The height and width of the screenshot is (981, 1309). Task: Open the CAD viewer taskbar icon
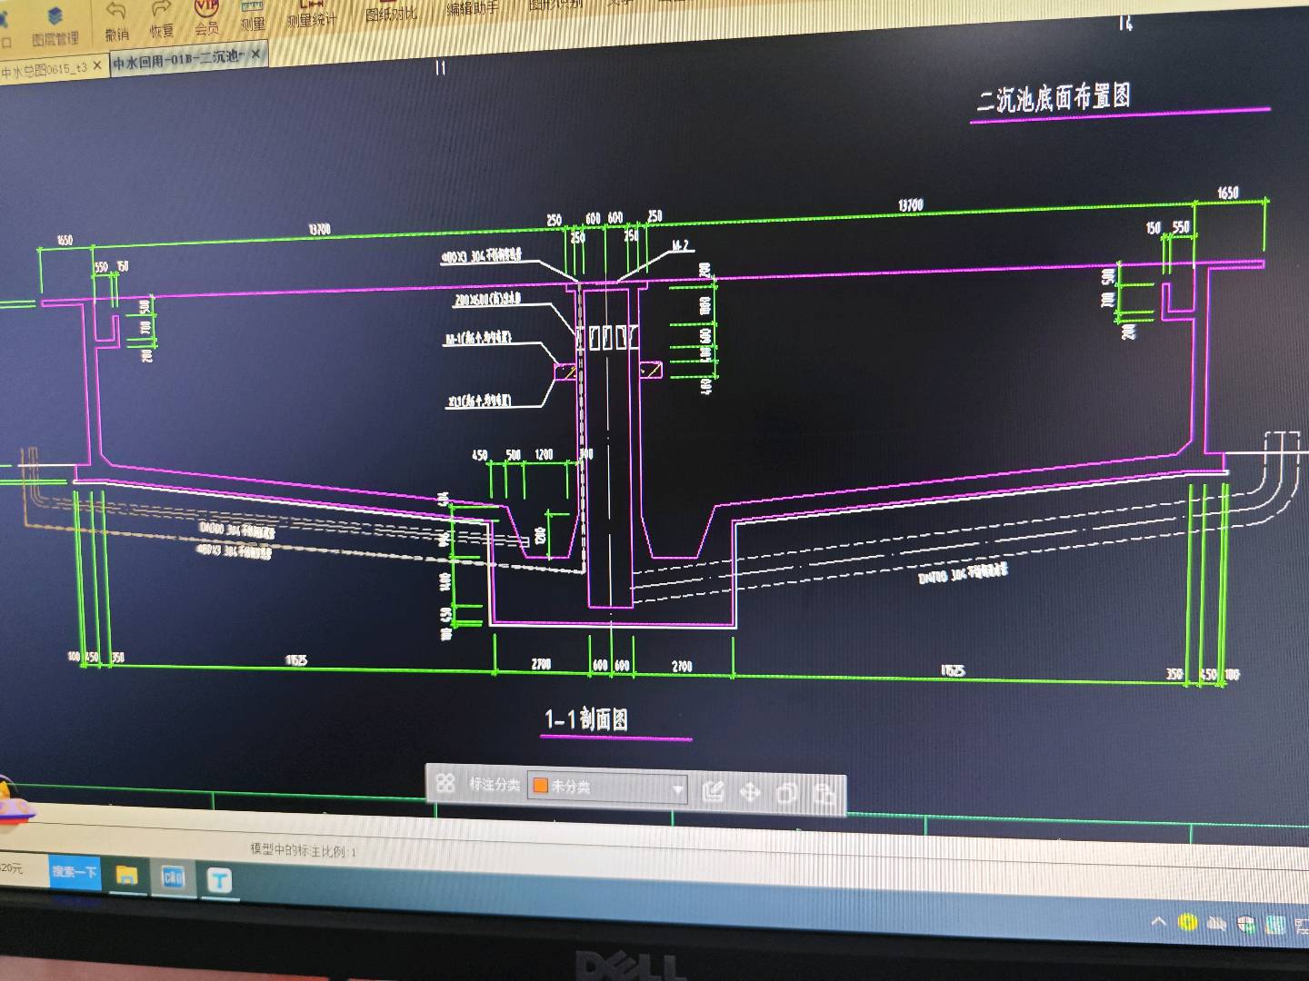173,877
